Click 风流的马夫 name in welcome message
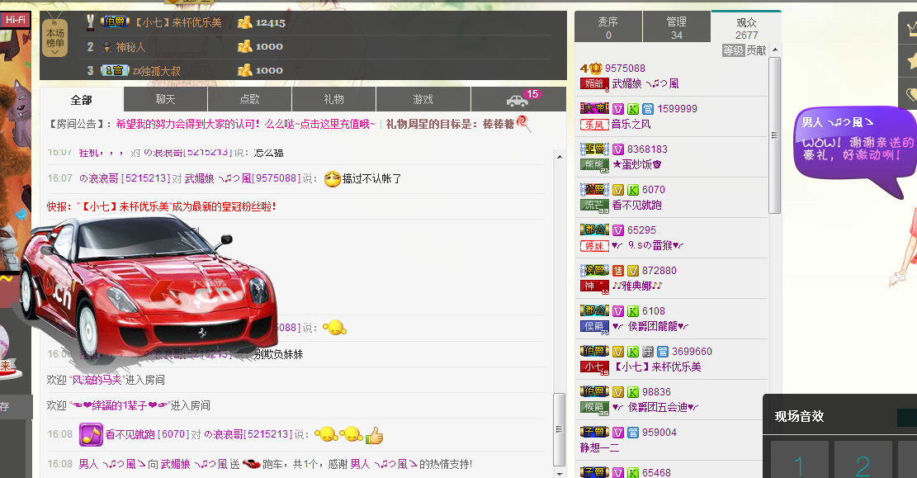 click(x=97, y=380)
